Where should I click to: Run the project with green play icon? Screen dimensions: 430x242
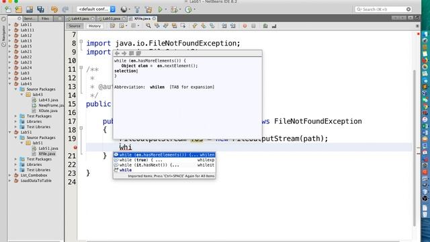pyautogui.click(x=161, y=9)
